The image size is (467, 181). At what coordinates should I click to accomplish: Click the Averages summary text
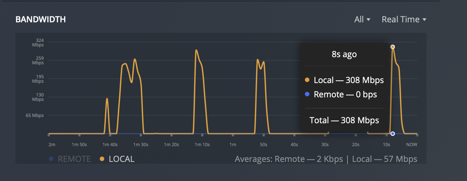pos(326,159)
